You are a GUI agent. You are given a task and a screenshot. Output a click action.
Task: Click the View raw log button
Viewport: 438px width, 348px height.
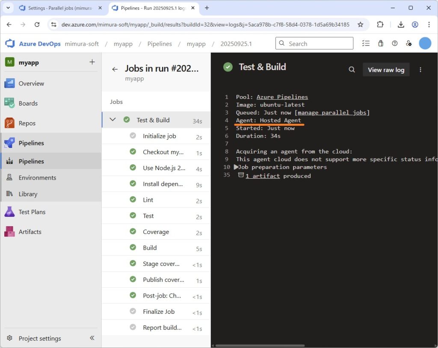coord(386,70)
